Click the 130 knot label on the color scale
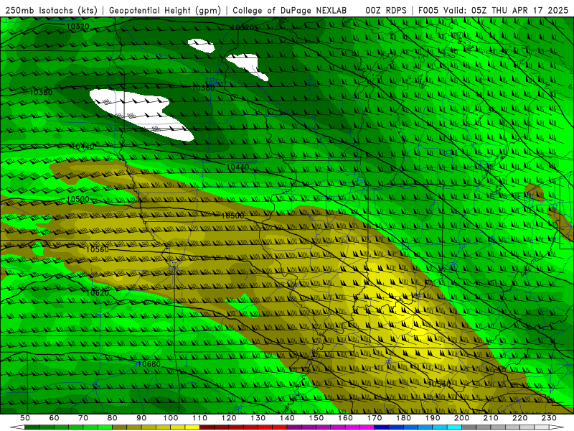Viewport: 574px width, 431px height. [x=258, y=418]
